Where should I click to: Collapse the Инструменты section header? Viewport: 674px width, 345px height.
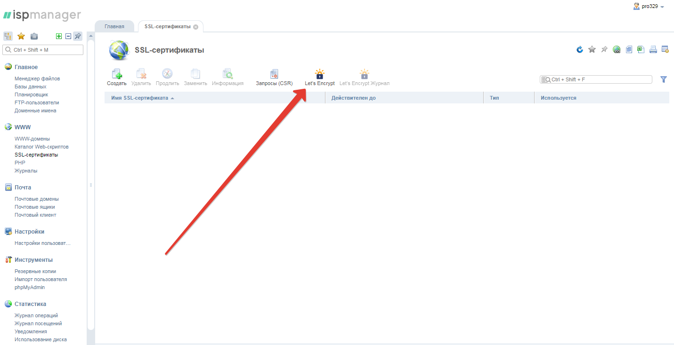(33, 260)
